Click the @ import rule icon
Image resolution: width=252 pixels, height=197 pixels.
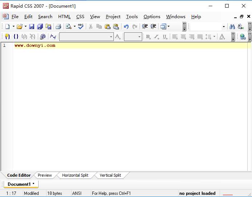(43, 37)
